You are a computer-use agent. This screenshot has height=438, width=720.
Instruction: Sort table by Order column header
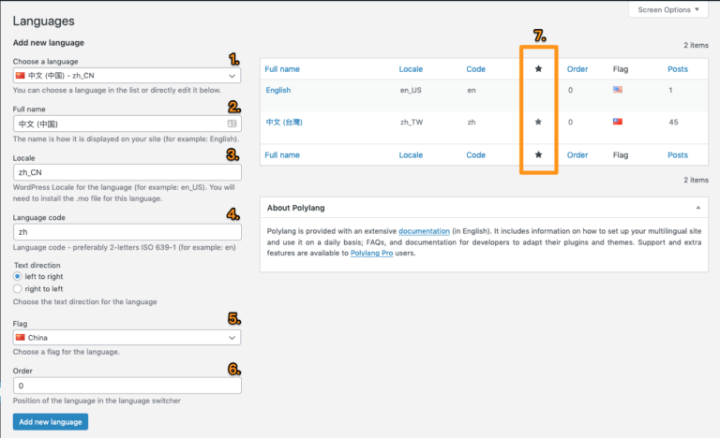point(577,69)
